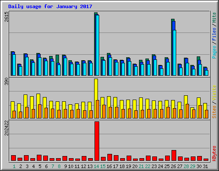Click day 19 on the x-axis

pyautogui.click(x=128, y=166)
